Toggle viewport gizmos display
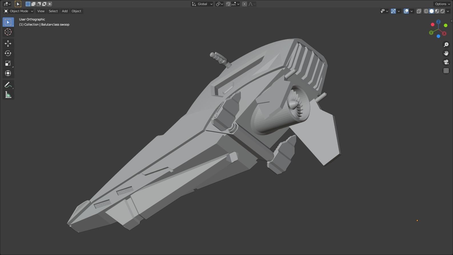 [393, 11]
